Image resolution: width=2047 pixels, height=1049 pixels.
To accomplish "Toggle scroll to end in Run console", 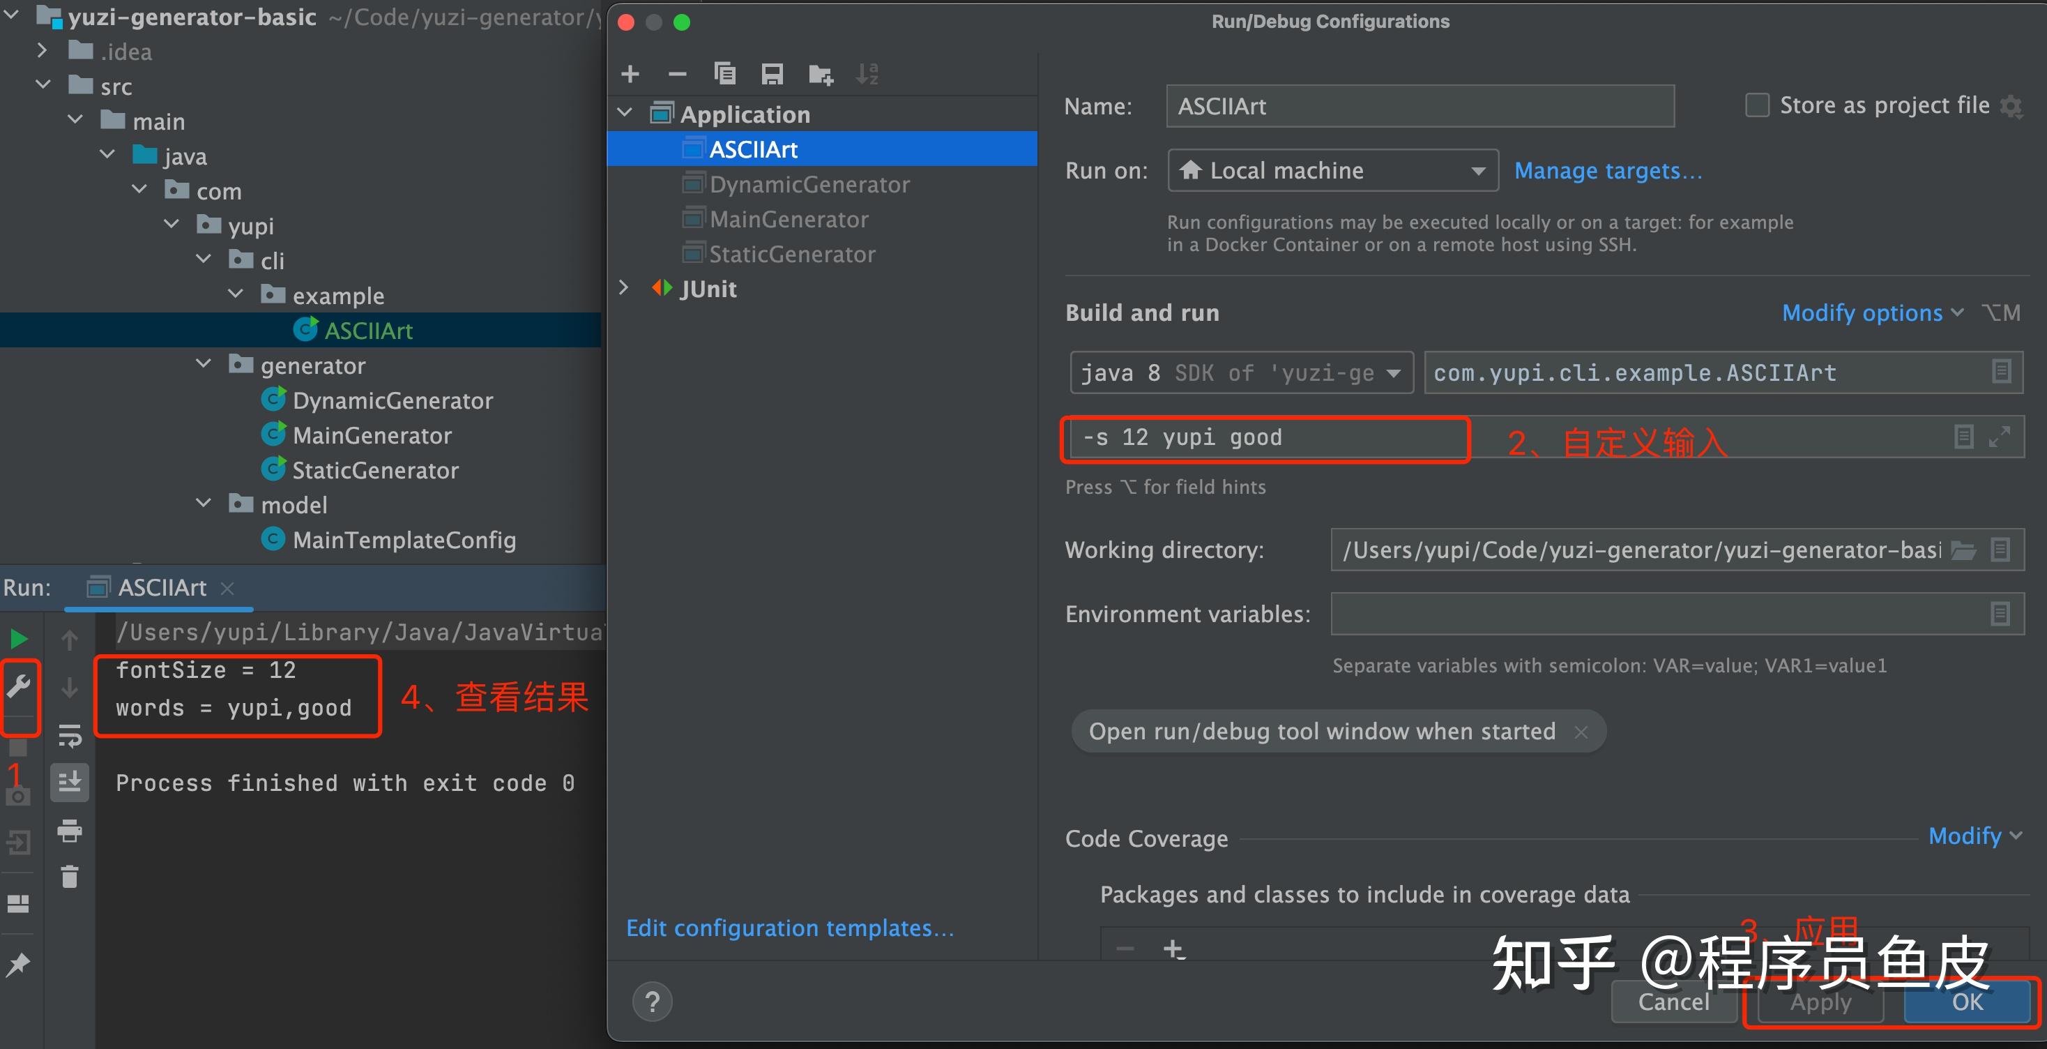I will [70, 782].
